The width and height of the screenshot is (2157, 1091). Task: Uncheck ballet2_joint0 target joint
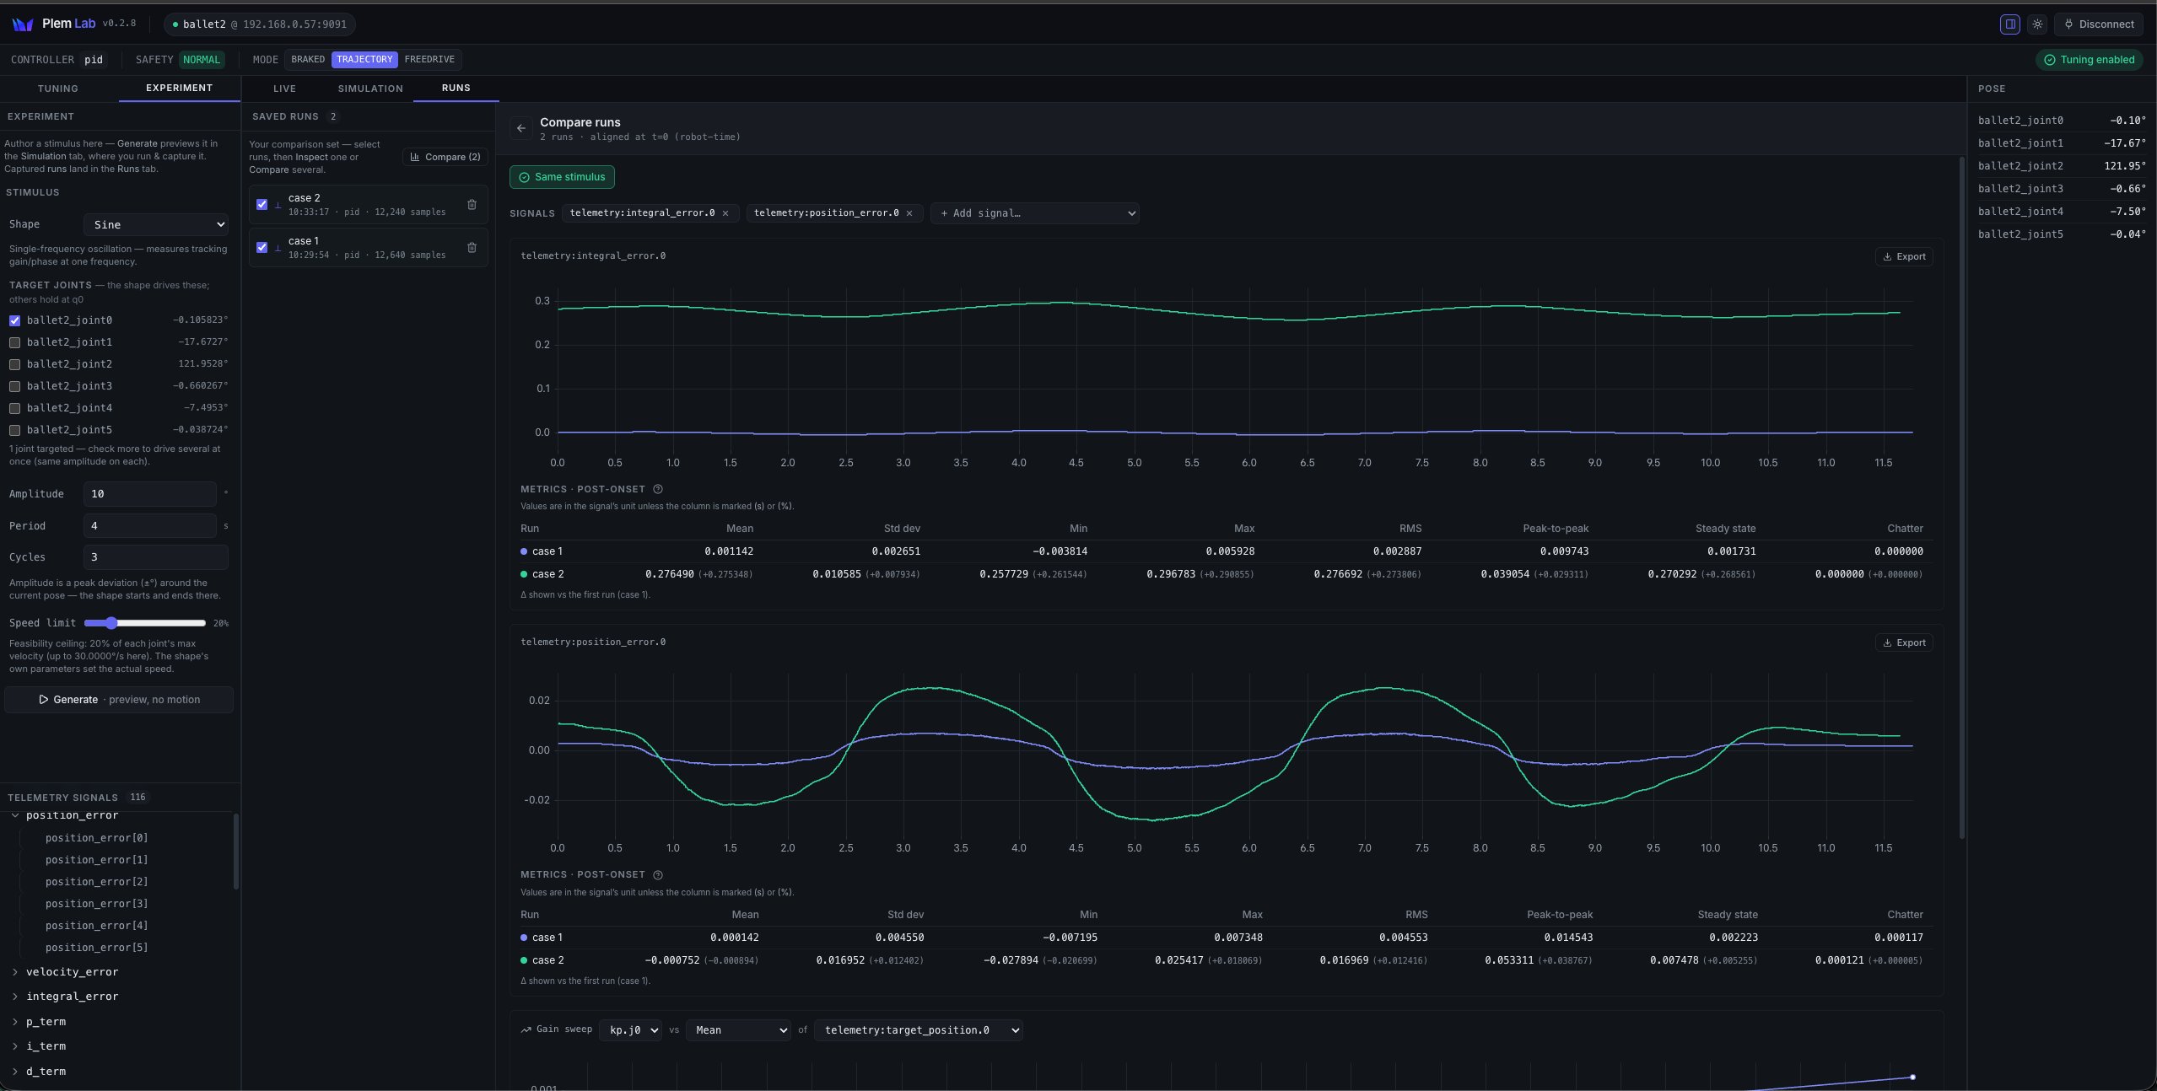(x=14, y=320)
